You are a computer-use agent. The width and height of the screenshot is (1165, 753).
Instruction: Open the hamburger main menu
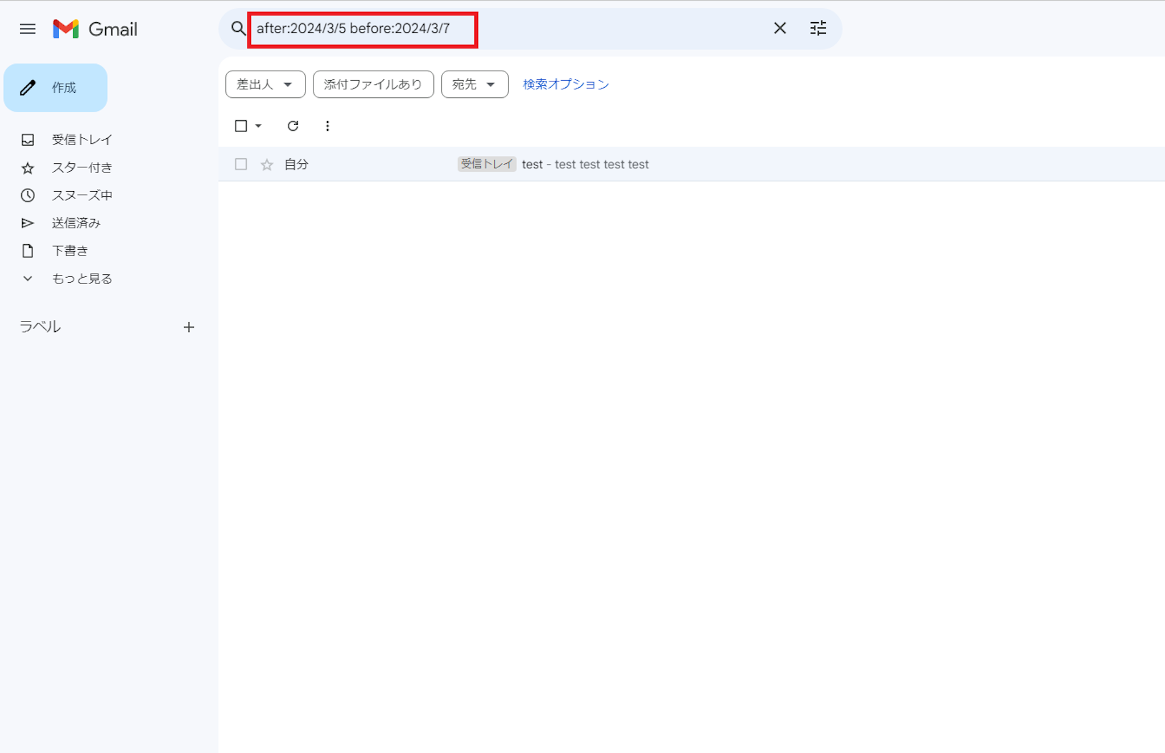27,29
